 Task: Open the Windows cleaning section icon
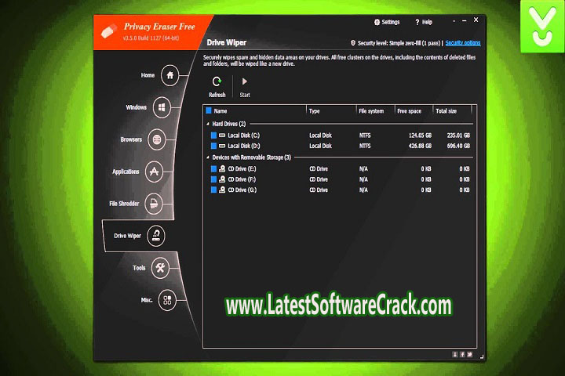(161, 107)
